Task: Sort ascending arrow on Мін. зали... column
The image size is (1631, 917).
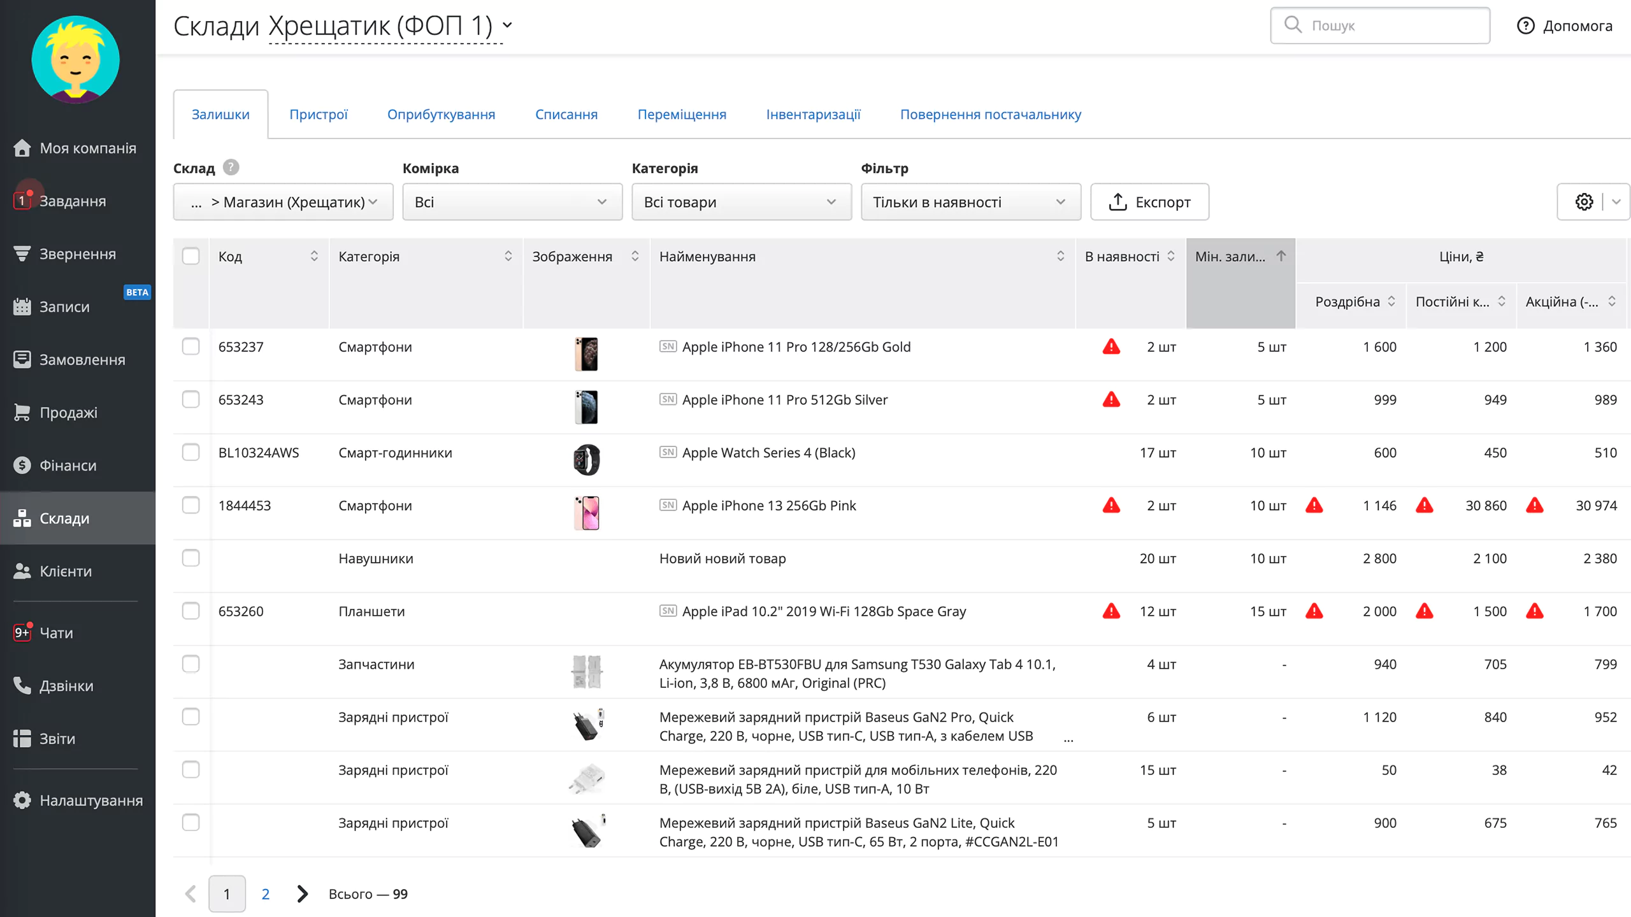Action: pos(1281,256)
